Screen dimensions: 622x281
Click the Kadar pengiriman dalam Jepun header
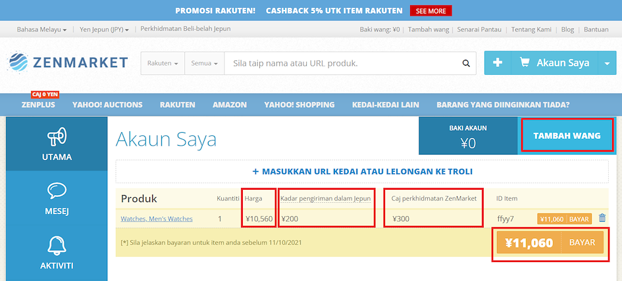coord(326,198)
